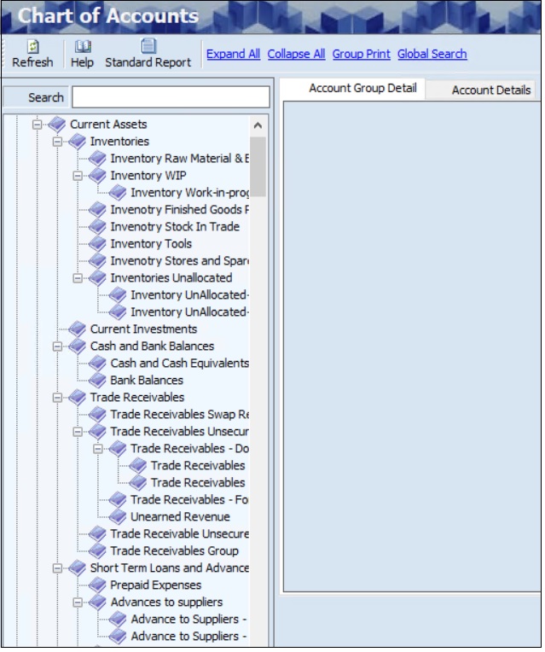Click the Refresh toolbar icon

pos(32,46)
